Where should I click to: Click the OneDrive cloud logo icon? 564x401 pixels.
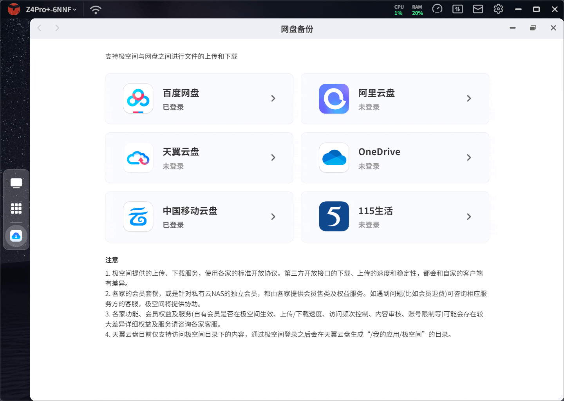point(334,158)
